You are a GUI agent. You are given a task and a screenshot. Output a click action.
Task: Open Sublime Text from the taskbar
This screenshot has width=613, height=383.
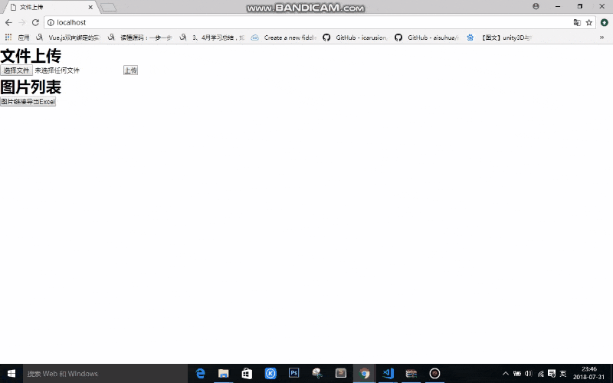(341, 374)
